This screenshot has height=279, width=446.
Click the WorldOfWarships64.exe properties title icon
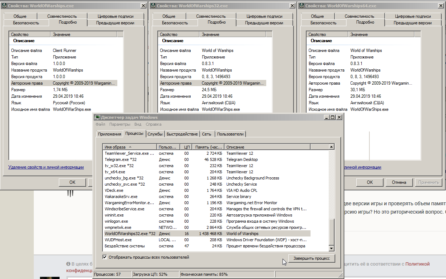[x=301, y=6]
